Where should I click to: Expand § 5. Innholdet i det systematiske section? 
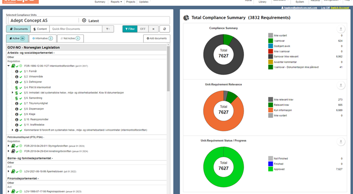(12, 93)
